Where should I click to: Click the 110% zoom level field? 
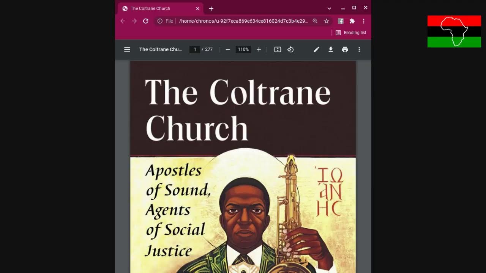pyautogui.click(x=243, y=49)
